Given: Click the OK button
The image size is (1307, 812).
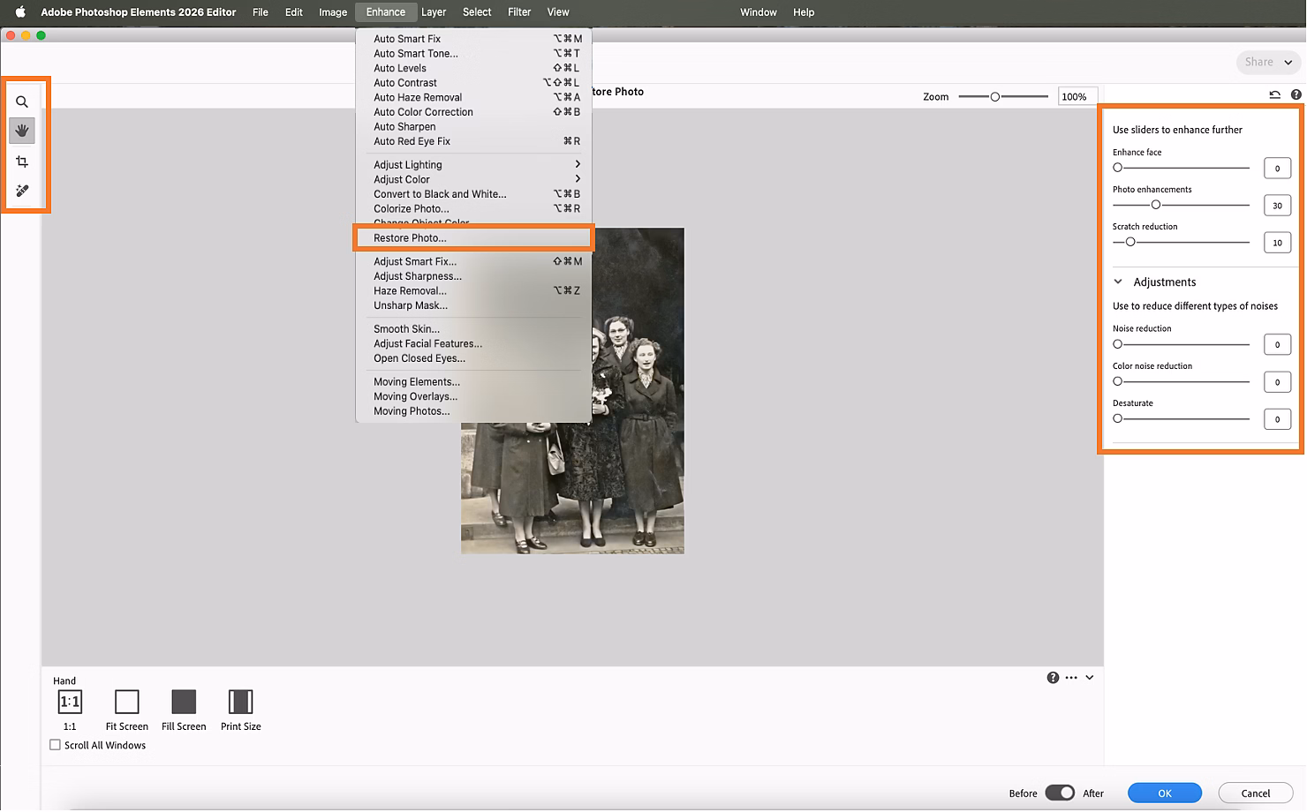Looking at the screenshot, I should coord(1164,793).
